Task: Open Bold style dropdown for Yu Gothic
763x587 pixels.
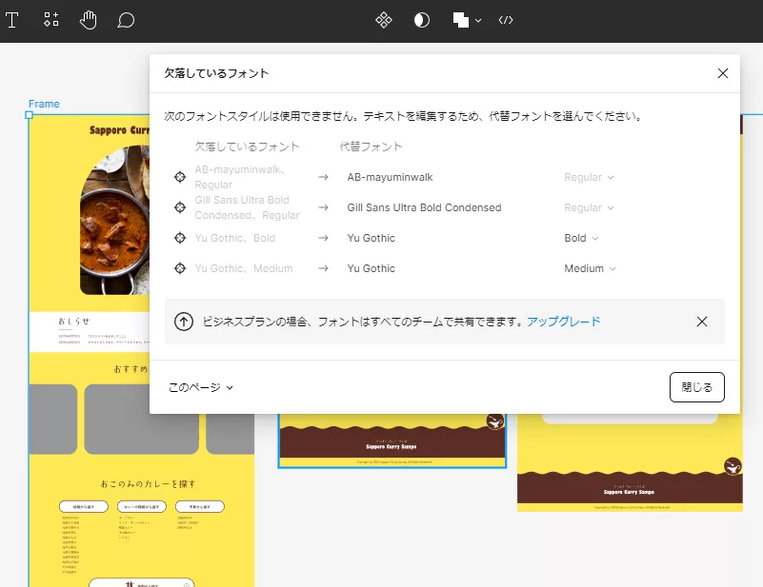Action: coord(581,238)
